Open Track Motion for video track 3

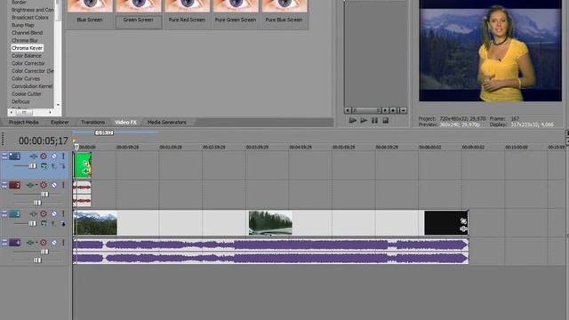coord(34,214)
